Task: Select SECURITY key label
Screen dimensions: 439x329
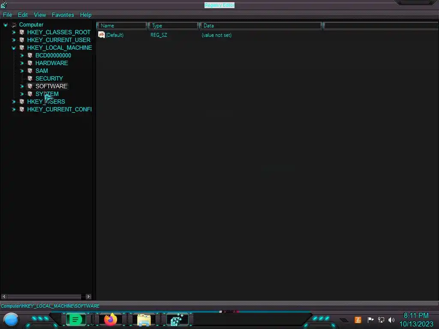Action: pos(49,78)
